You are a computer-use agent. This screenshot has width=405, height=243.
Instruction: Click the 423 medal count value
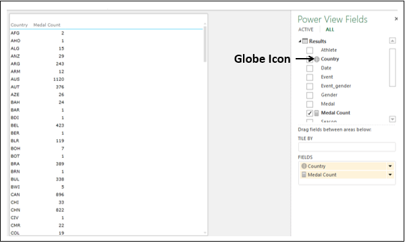[60, 126]
